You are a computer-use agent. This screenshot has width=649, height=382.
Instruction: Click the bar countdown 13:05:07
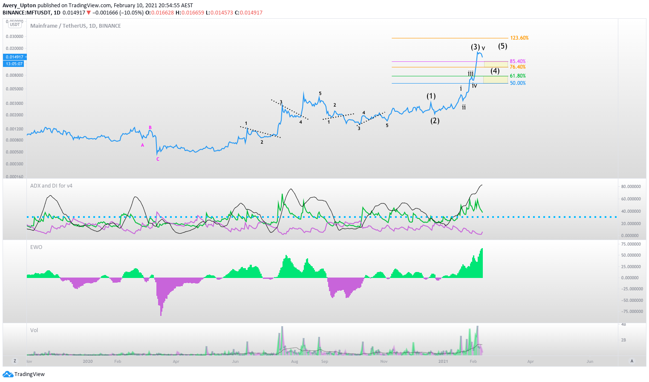(14, 64)
